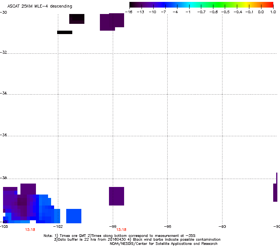Click the "-105" longitude axis label
The image size is (280, 246).
point(4,227)
